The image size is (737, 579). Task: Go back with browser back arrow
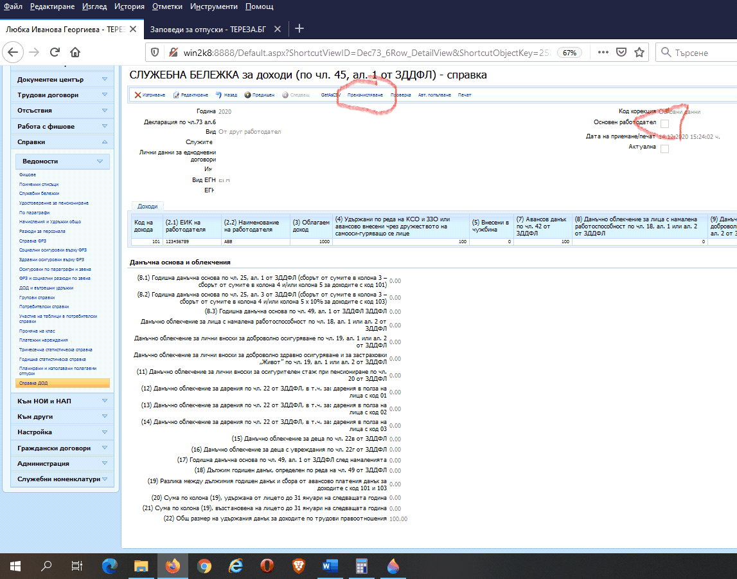point(13,52)
